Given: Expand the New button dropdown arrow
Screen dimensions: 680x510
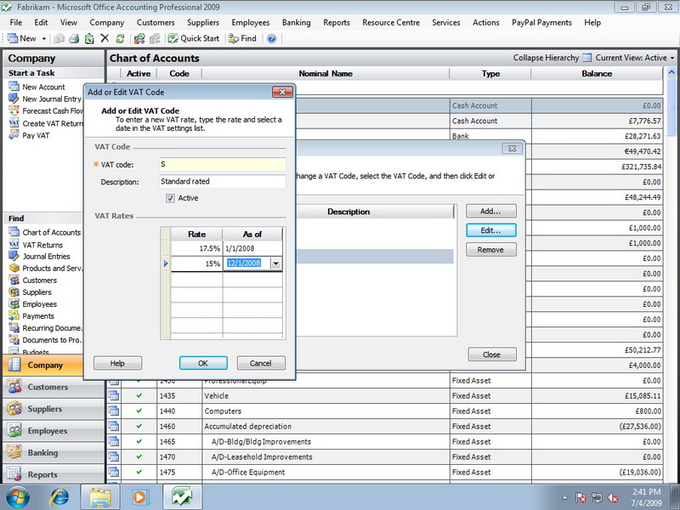Looking at the screenshot, I should click(44, 38).
